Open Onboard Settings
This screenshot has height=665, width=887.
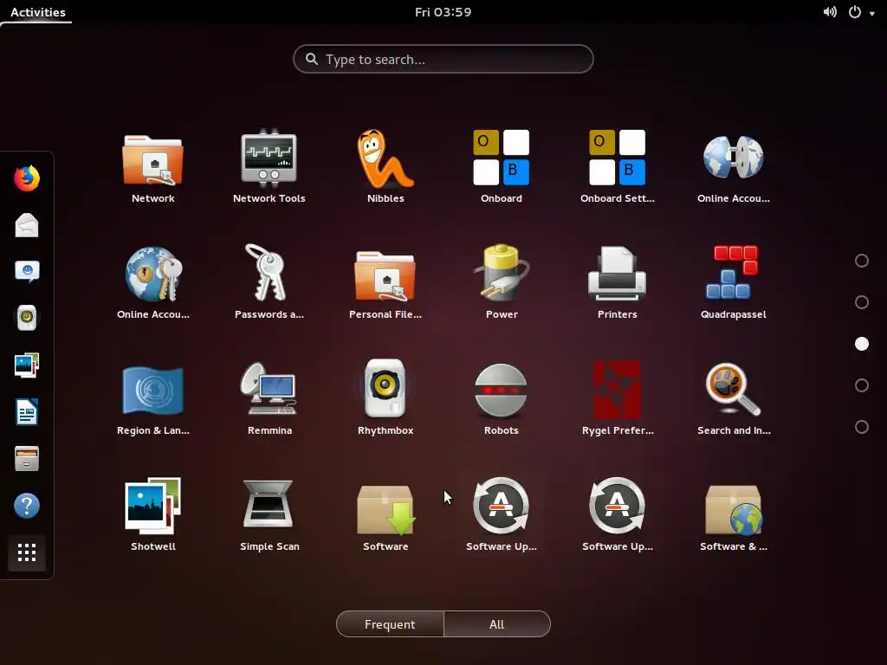[617, 167]
